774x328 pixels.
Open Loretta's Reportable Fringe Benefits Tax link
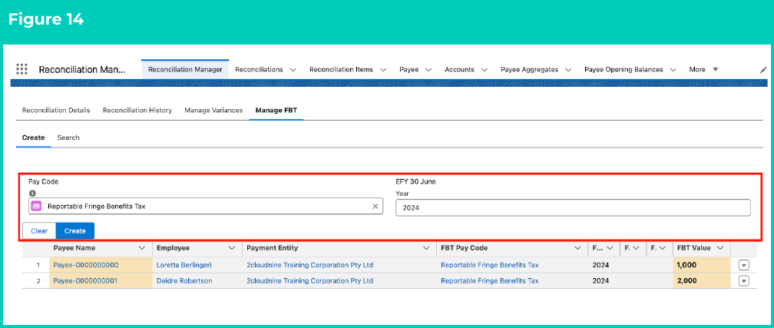coord(490,265)
